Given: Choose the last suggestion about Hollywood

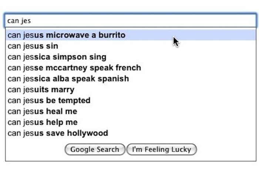Looking at the screenshot, I should click(x=58, y=133).
